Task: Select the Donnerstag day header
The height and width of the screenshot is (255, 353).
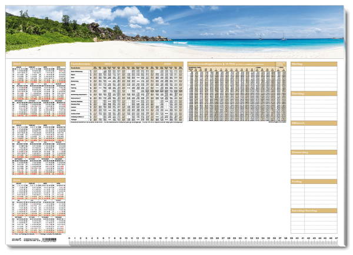Action: pos(314,152)
